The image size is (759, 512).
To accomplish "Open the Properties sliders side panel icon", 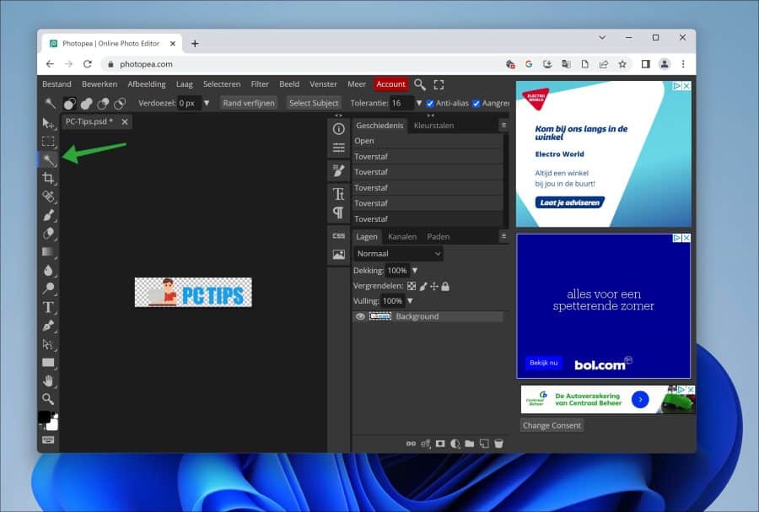I will [x=339, y=147].
